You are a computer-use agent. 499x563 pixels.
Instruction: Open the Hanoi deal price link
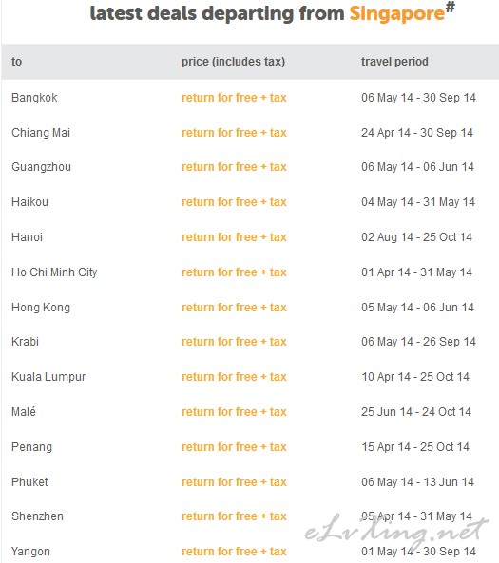(234, 237)
